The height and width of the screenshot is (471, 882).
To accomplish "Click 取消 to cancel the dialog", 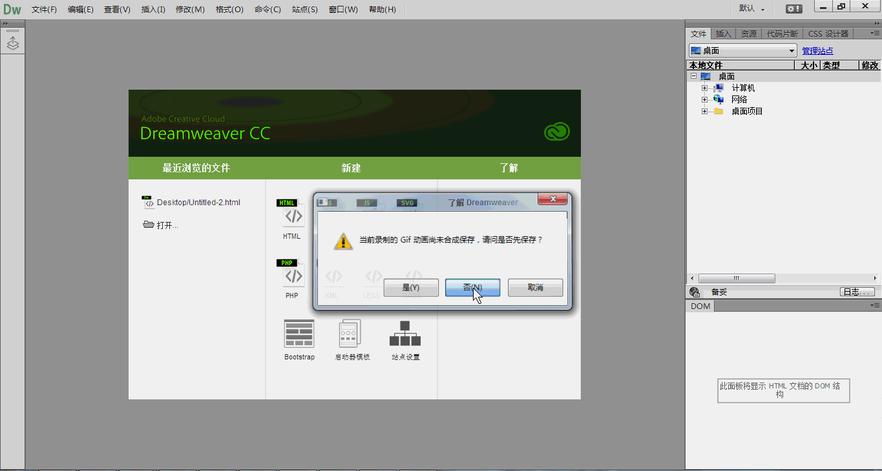I will point(535,288).
